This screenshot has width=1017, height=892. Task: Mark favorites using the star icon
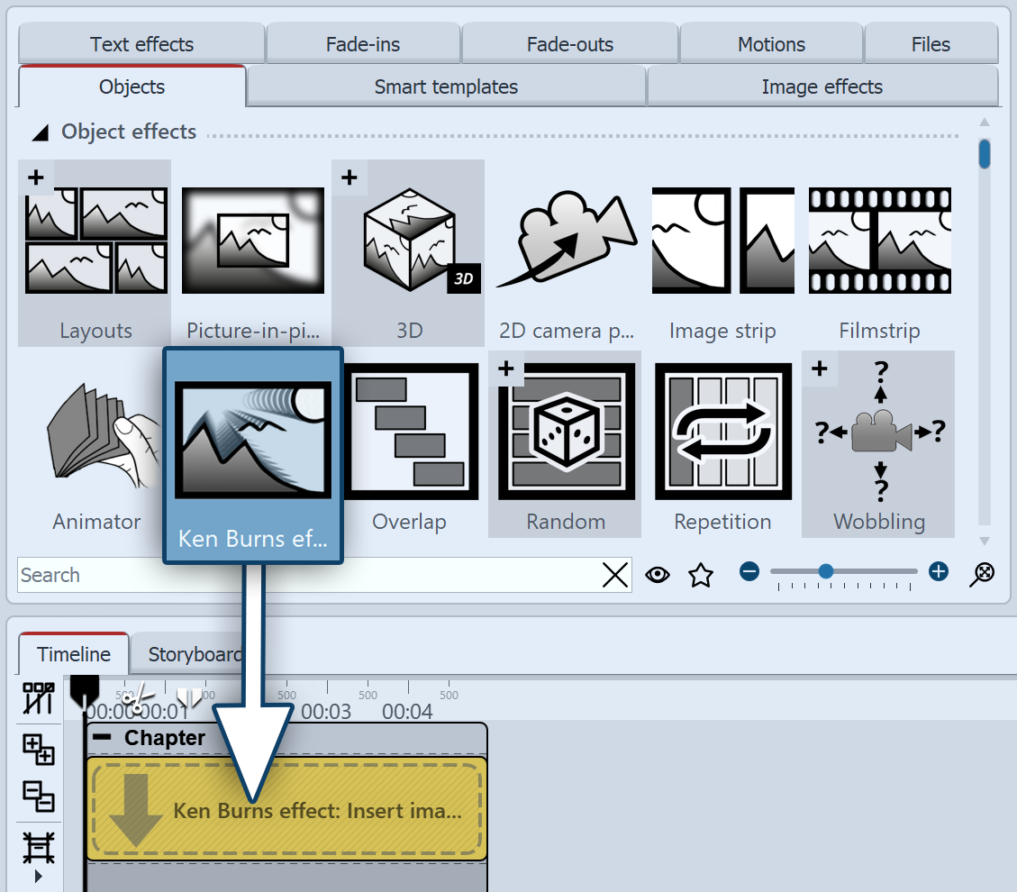tap(701, 573)
